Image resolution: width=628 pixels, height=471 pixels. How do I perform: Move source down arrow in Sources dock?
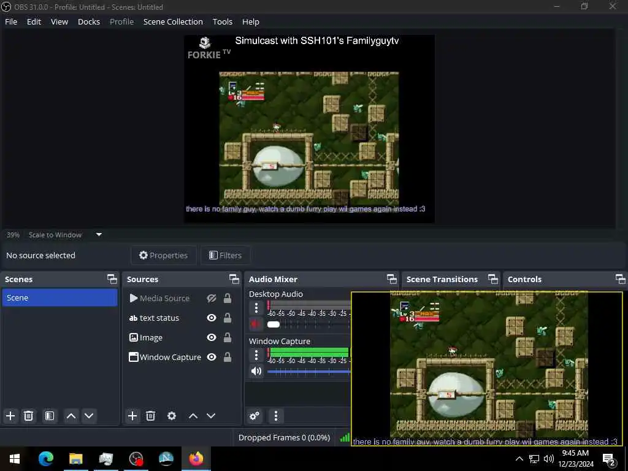[x=211, y=416]
